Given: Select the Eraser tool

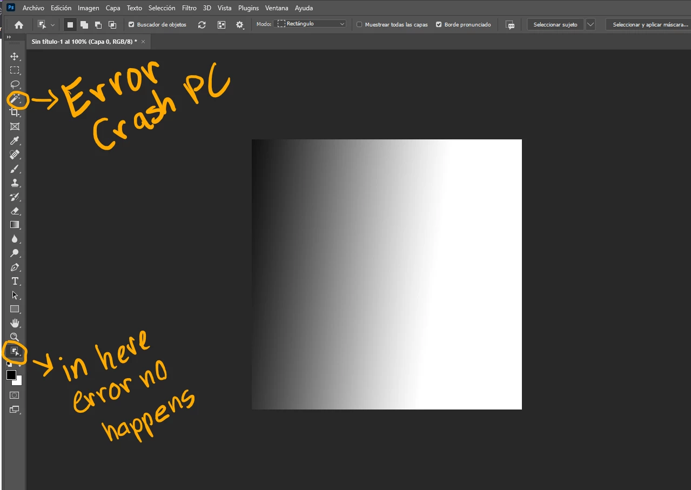Looking at the screenshot, I should click(15, 211).
